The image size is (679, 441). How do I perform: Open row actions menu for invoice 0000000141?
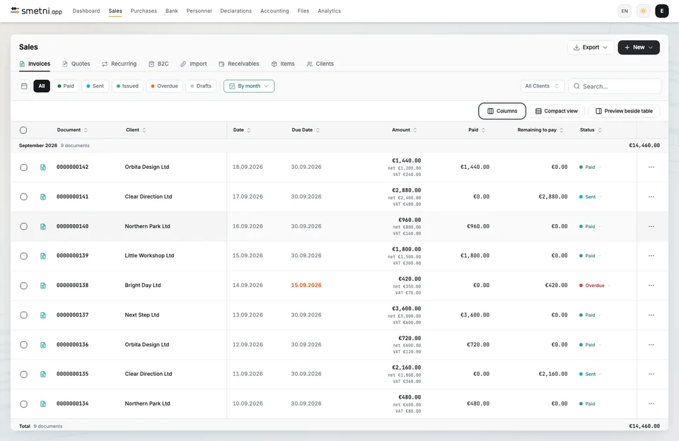tap(651, 196)
